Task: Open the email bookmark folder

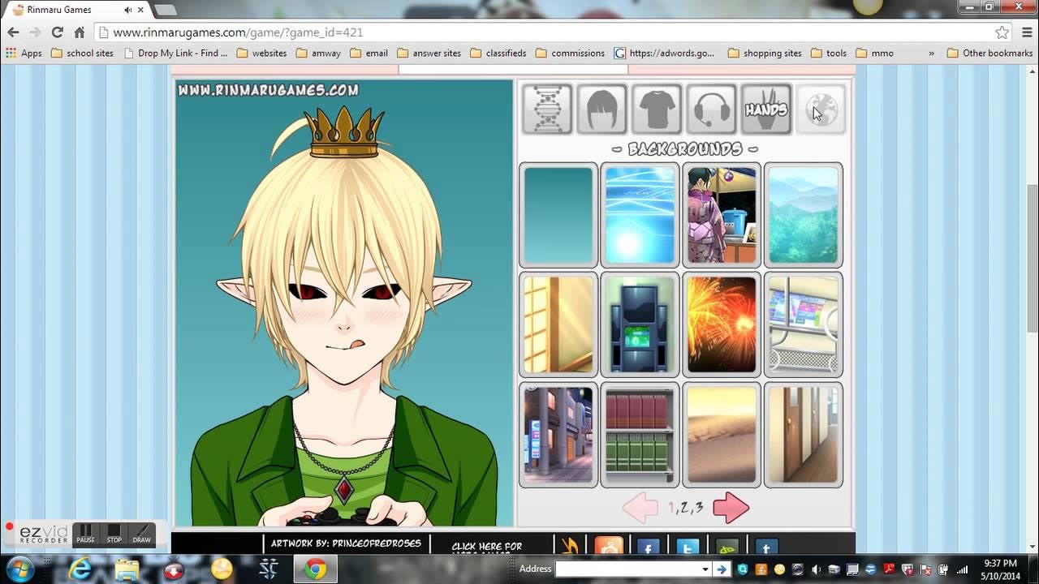Action: point(369,53)
